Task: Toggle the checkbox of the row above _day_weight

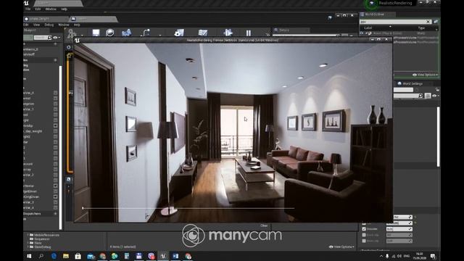Action: [x=55, y=125]
